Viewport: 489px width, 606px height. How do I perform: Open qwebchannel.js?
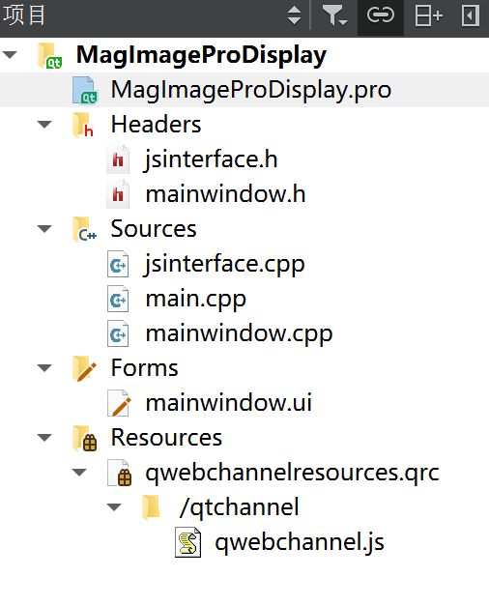click(300, 542)
